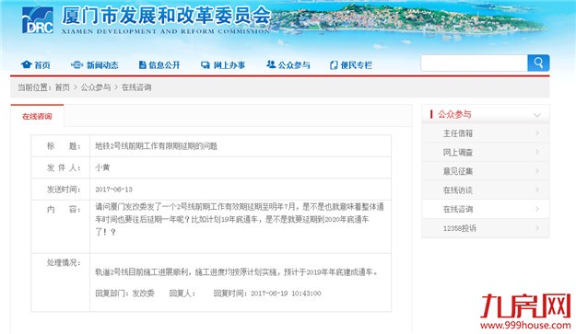Click the arrow next to 主任信箱
This screenshot has width=576, height=334.
[x=537, y=132]
